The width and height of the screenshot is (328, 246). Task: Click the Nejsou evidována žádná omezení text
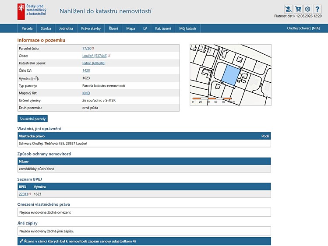[x=45, y=212]
